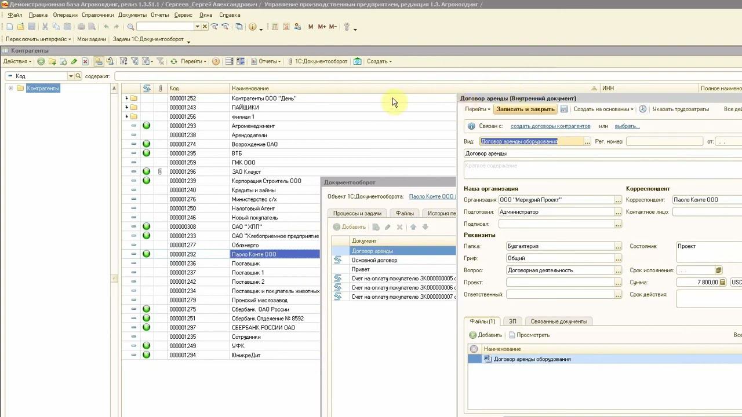Open the calendar picker for Срок исполнения
This screenshot has height=417, width=742.
tap(719, 270)
